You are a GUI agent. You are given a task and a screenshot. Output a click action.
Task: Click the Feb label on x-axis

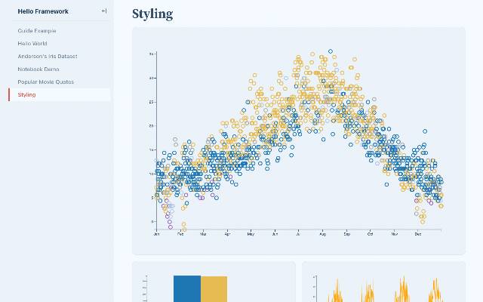[180, 234]
